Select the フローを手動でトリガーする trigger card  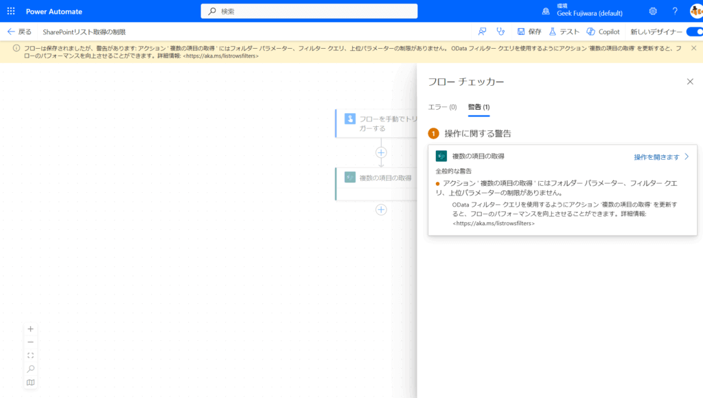(x=377, y=124)
